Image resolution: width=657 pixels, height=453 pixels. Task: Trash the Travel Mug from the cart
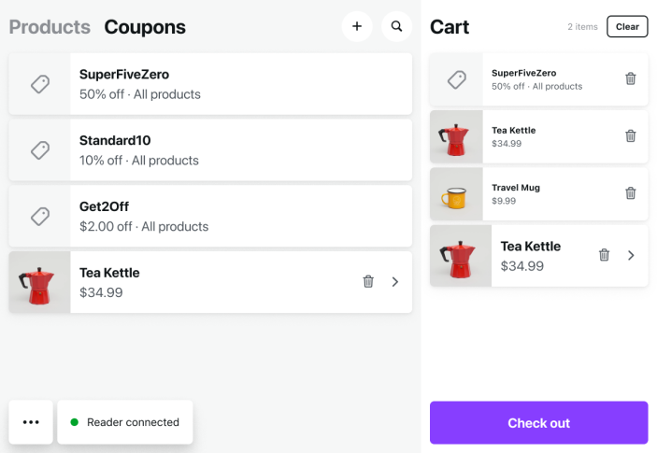[631, 193]
